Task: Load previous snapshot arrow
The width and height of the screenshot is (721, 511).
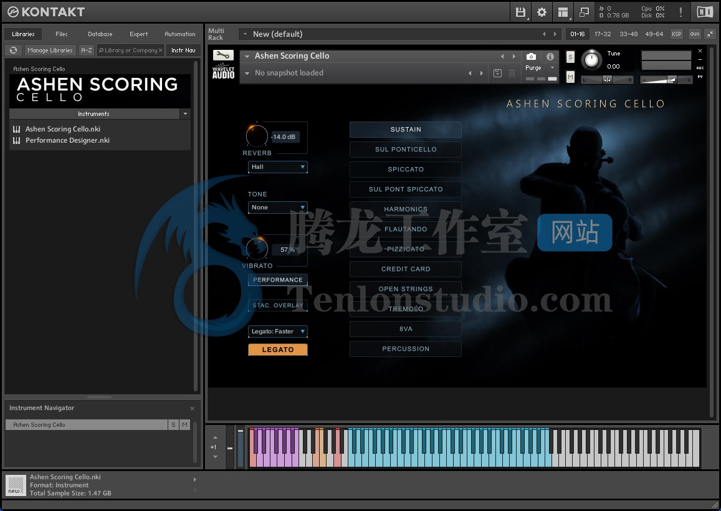Action: point(470,73)
